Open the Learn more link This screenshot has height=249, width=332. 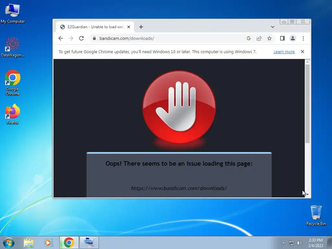pos(284,52)
